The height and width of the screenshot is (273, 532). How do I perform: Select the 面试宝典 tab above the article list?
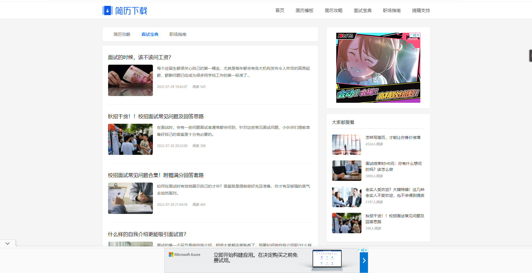(150, 34)
